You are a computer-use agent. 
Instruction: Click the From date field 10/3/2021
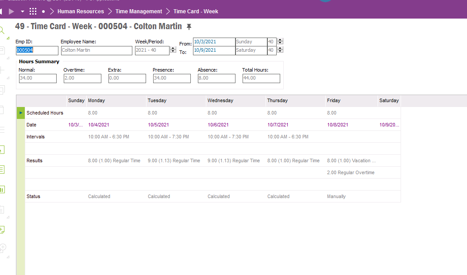(x=214, y=42)
